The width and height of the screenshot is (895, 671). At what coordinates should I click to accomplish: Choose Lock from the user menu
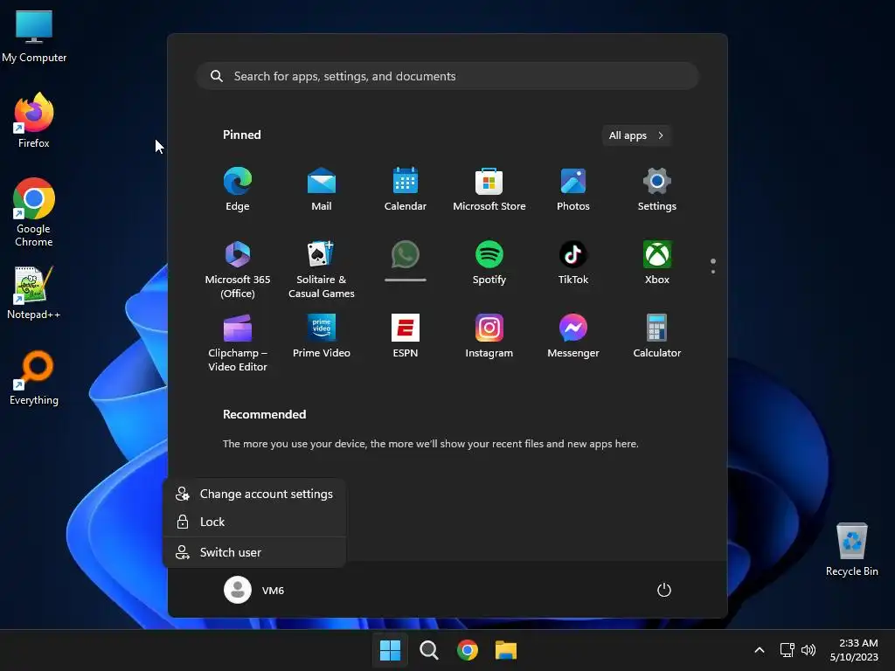(254, 522)
